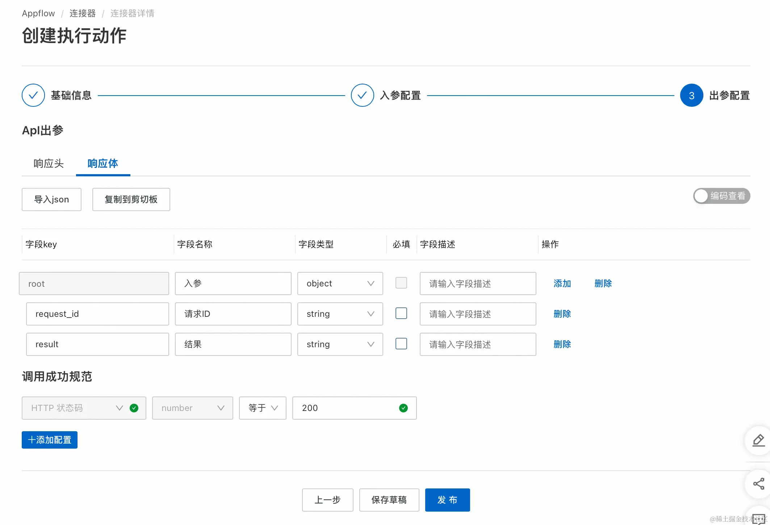Click the share floating icon

(758, 484)
